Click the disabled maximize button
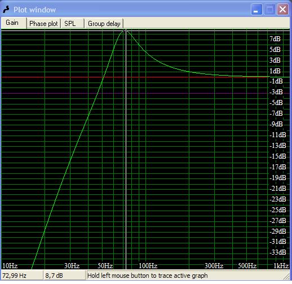292x284 pixels. point(269,9)
